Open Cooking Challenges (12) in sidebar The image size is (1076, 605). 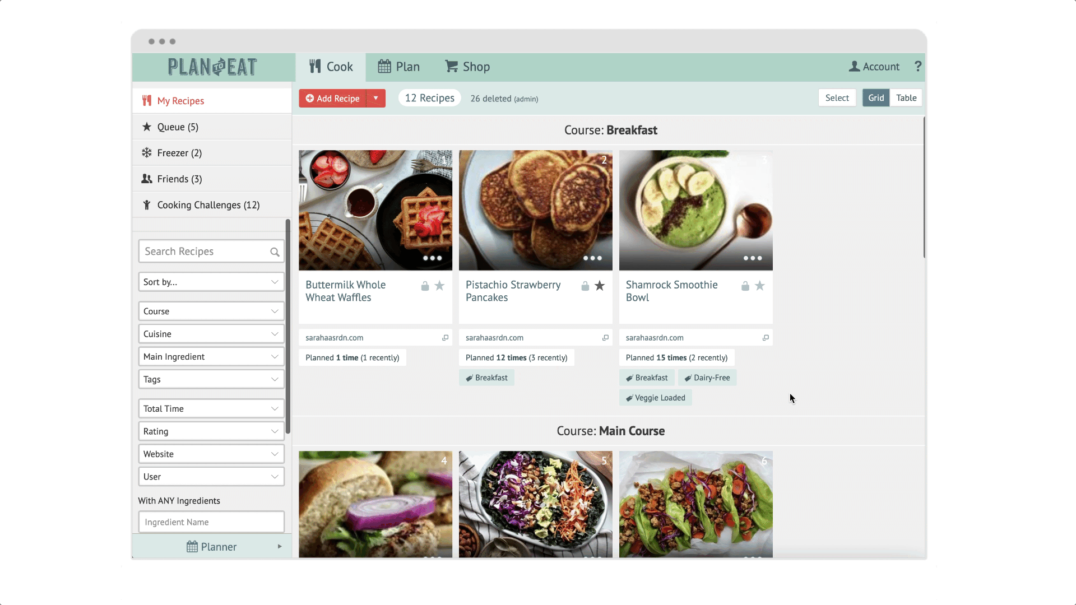(212, 205)
